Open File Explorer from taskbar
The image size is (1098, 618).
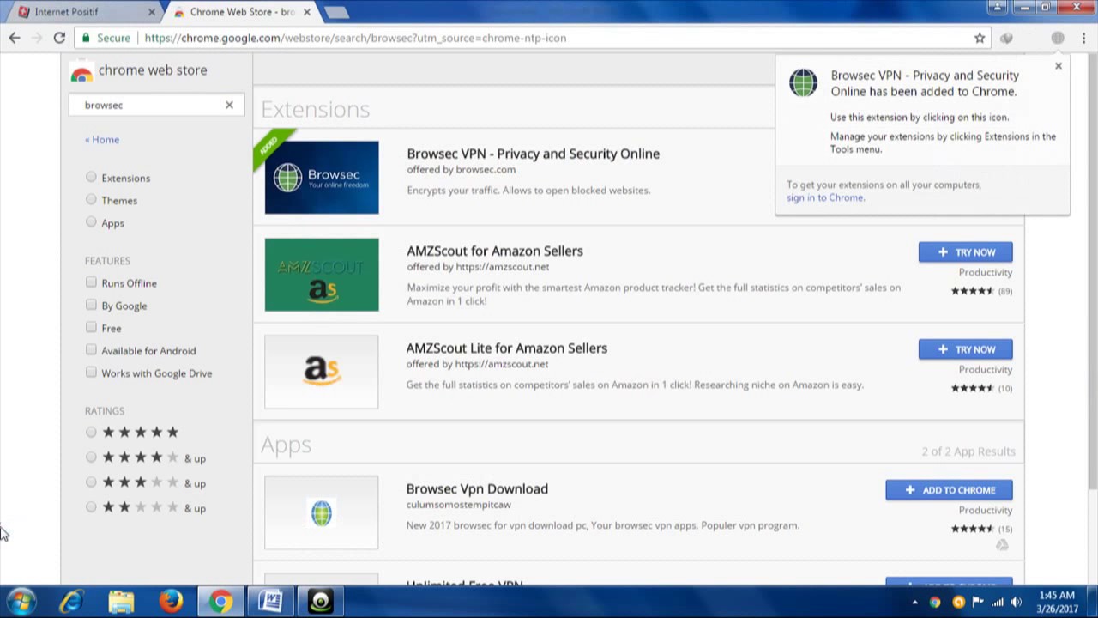tap(121, 602)
